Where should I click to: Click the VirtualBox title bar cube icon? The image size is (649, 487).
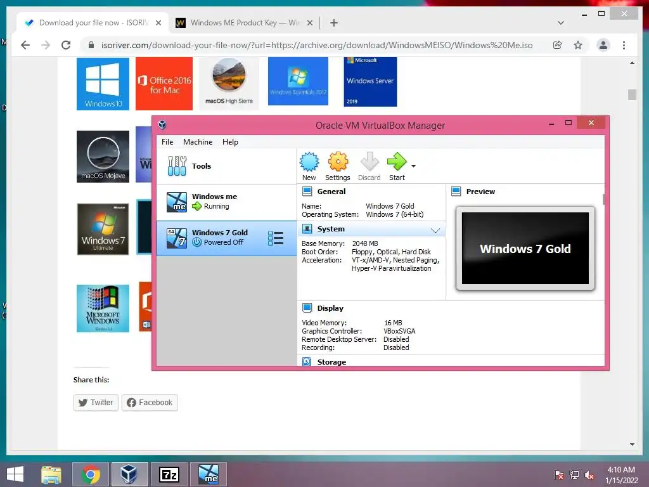(162, 125)
